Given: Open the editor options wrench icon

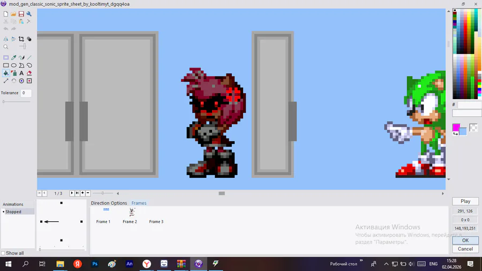Looking at the screenshot, I should pyautogui.click(x=29, y=14).
